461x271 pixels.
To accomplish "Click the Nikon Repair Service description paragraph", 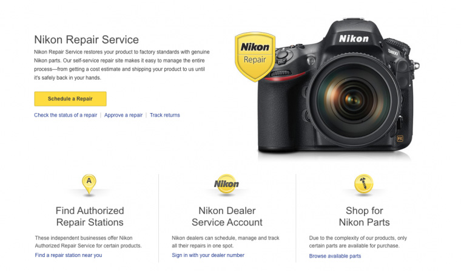I will (x=122, y=65).
